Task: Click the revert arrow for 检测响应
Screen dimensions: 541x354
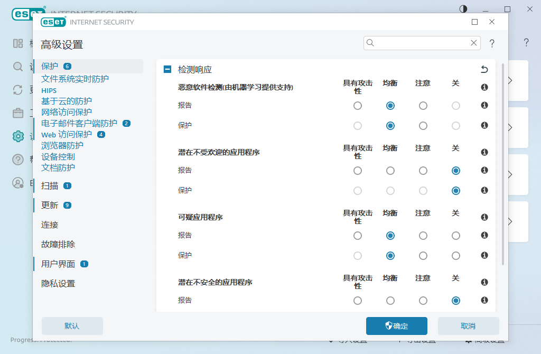Action: [484, 69]
